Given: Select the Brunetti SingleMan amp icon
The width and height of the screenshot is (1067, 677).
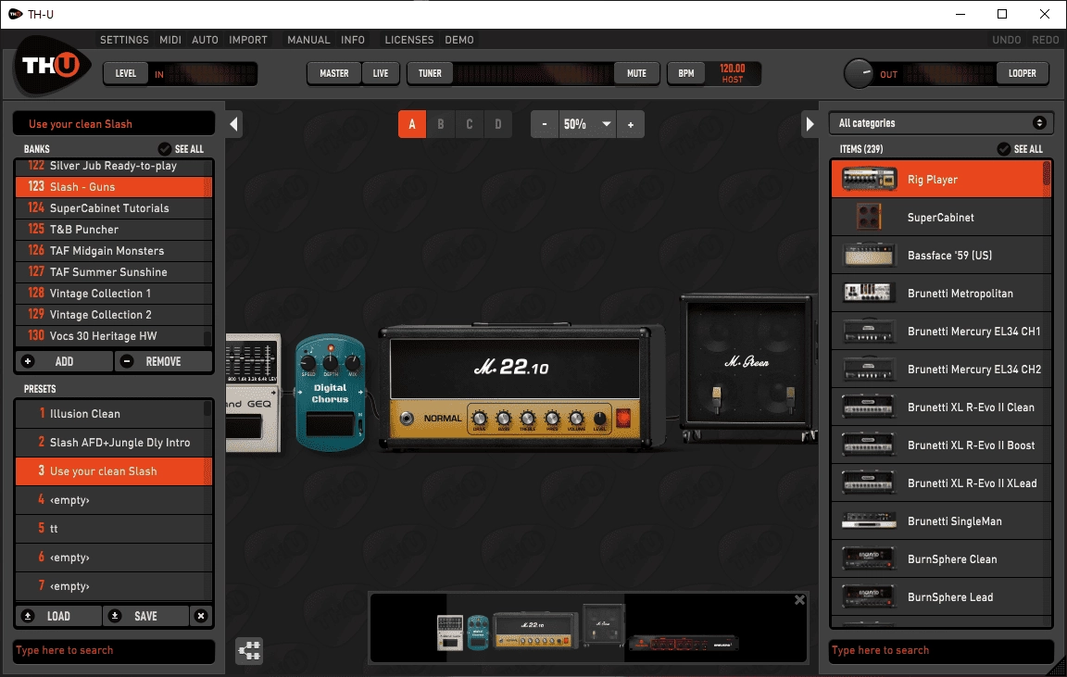Looking at the screenshot, I should coord(869,521).
